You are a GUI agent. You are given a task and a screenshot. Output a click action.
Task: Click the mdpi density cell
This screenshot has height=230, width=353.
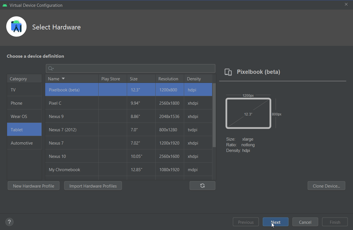pos(198,169)
